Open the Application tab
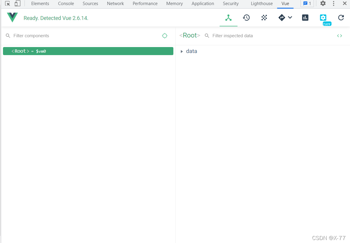350x243 pixels. (203, 4)
